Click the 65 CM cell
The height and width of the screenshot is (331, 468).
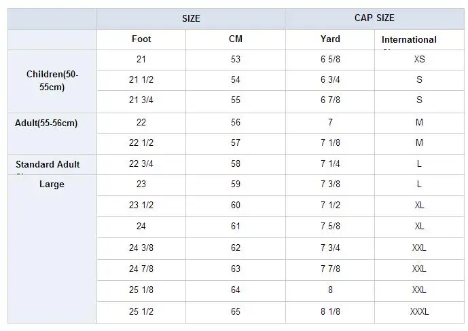(236, 312)
